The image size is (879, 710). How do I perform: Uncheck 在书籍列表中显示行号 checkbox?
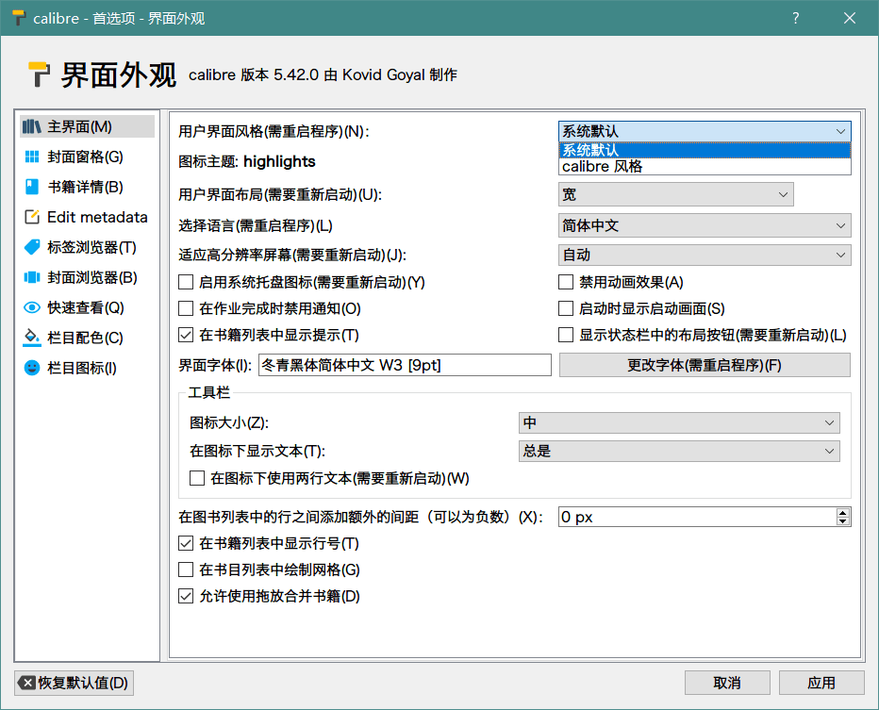pyautogui.click(x=186, y=543)
